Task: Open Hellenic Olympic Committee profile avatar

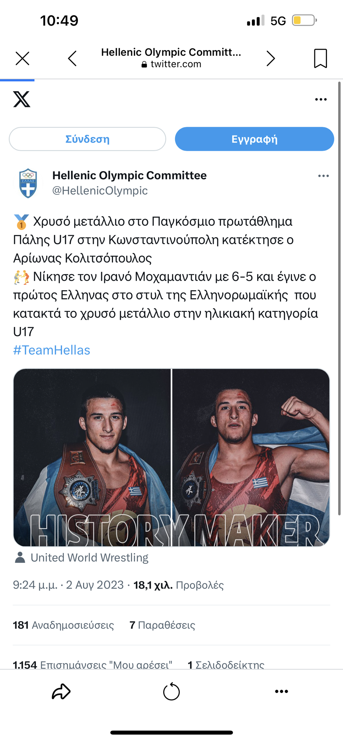Action: pos(28,183)
